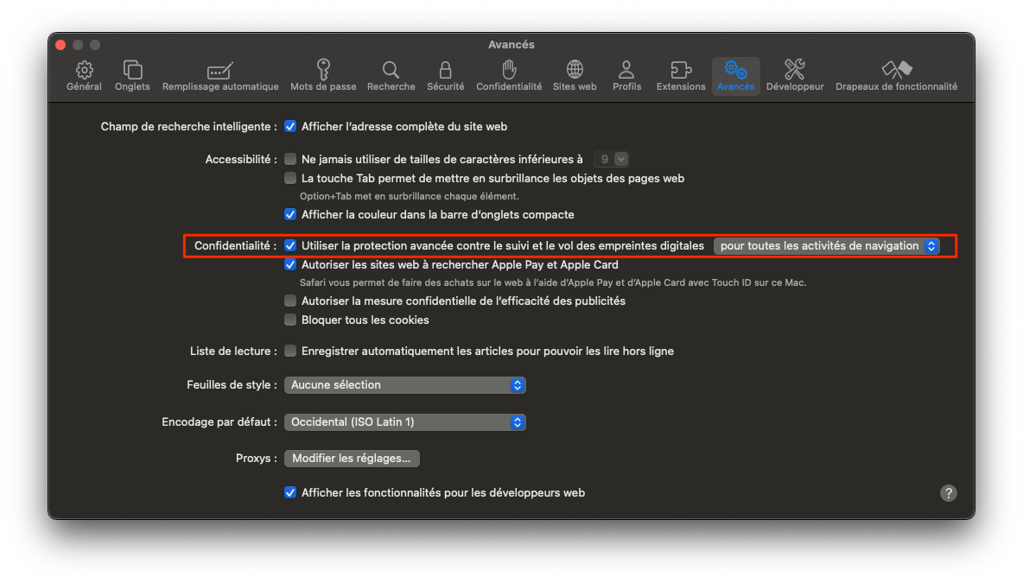
Task: Open the Extensions puzzle icon
Action: point(681,70)
